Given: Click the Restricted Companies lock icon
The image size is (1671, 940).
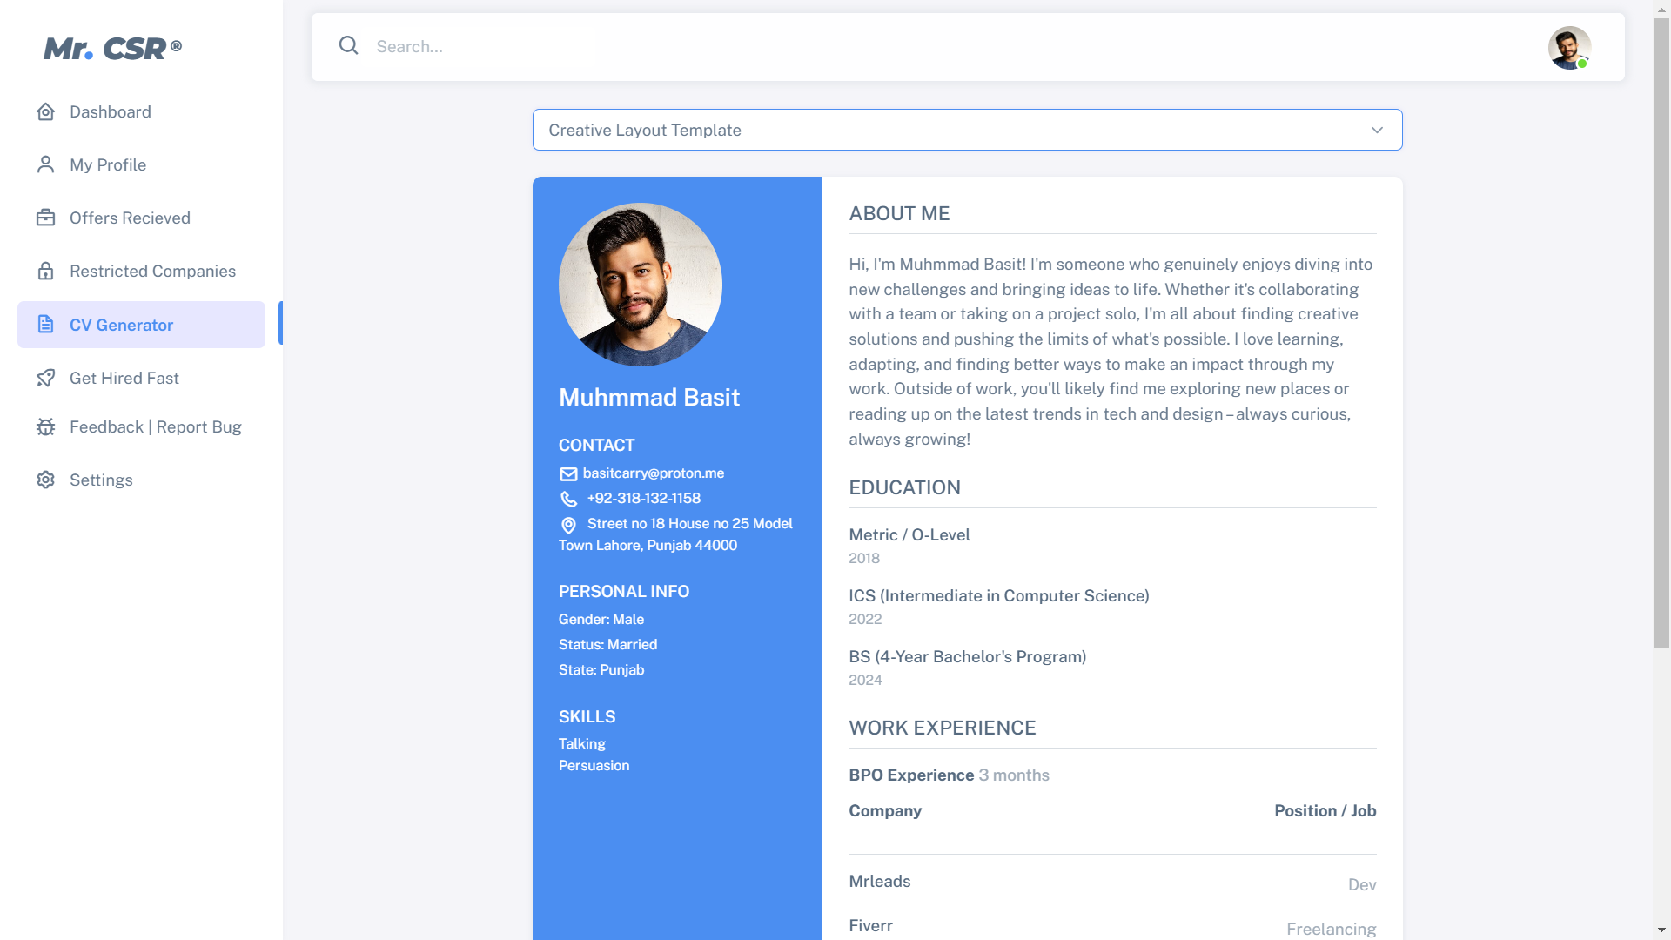Looking at the screenshot, I should 45,271.
